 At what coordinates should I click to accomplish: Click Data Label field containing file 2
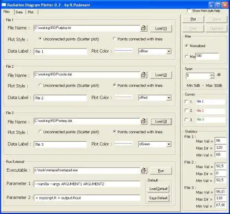pos(60,98)
